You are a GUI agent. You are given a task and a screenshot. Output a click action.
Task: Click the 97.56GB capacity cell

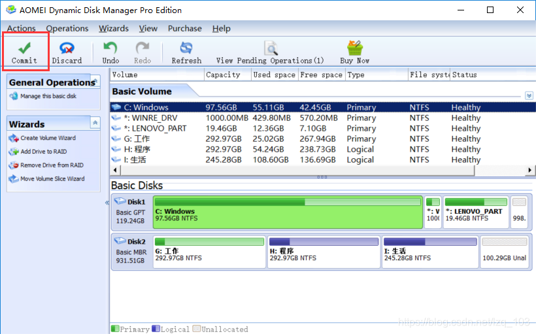pyautogui.click(x=221, y=107)
